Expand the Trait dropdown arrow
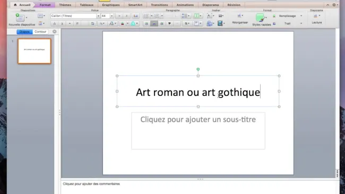Image resolution: width=345 pixels, height=194 pixels. [301, 23]
